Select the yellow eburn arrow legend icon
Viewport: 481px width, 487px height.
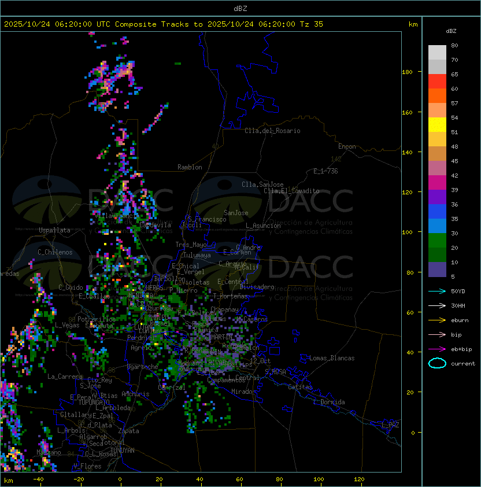pos(437,320)
